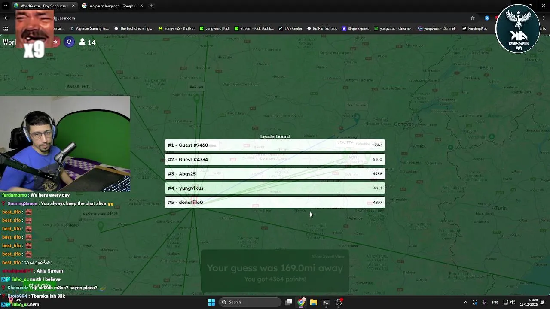Click the BABAR_PHIL player label on map
The height and width of the screenshot is (309, 550).
coord(79,87)
